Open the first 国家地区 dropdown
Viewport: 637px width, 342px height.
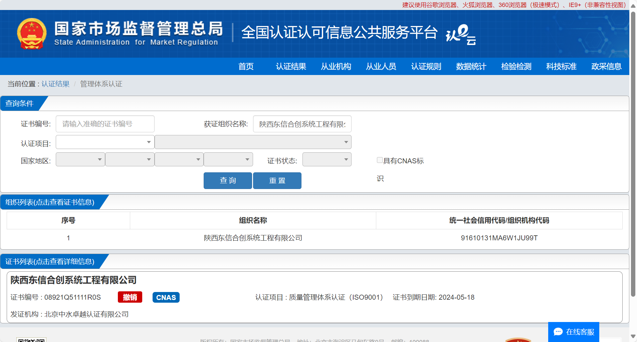(x=80, y=160)
